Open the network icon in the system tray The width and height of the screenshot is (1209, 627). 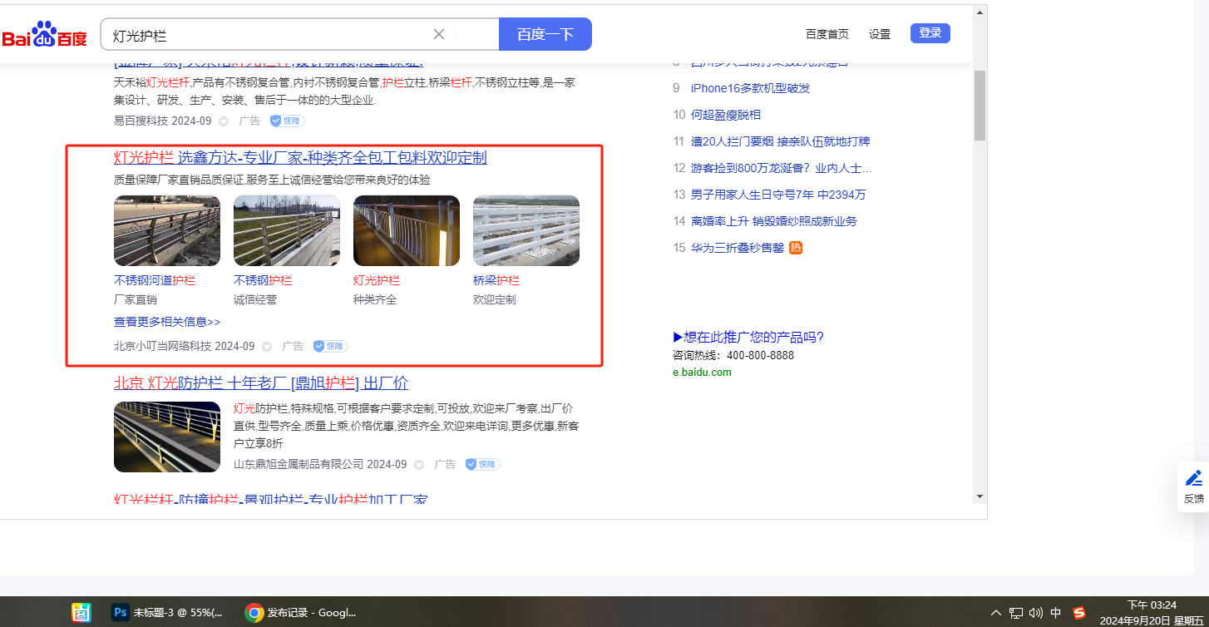click(1016, 613)
